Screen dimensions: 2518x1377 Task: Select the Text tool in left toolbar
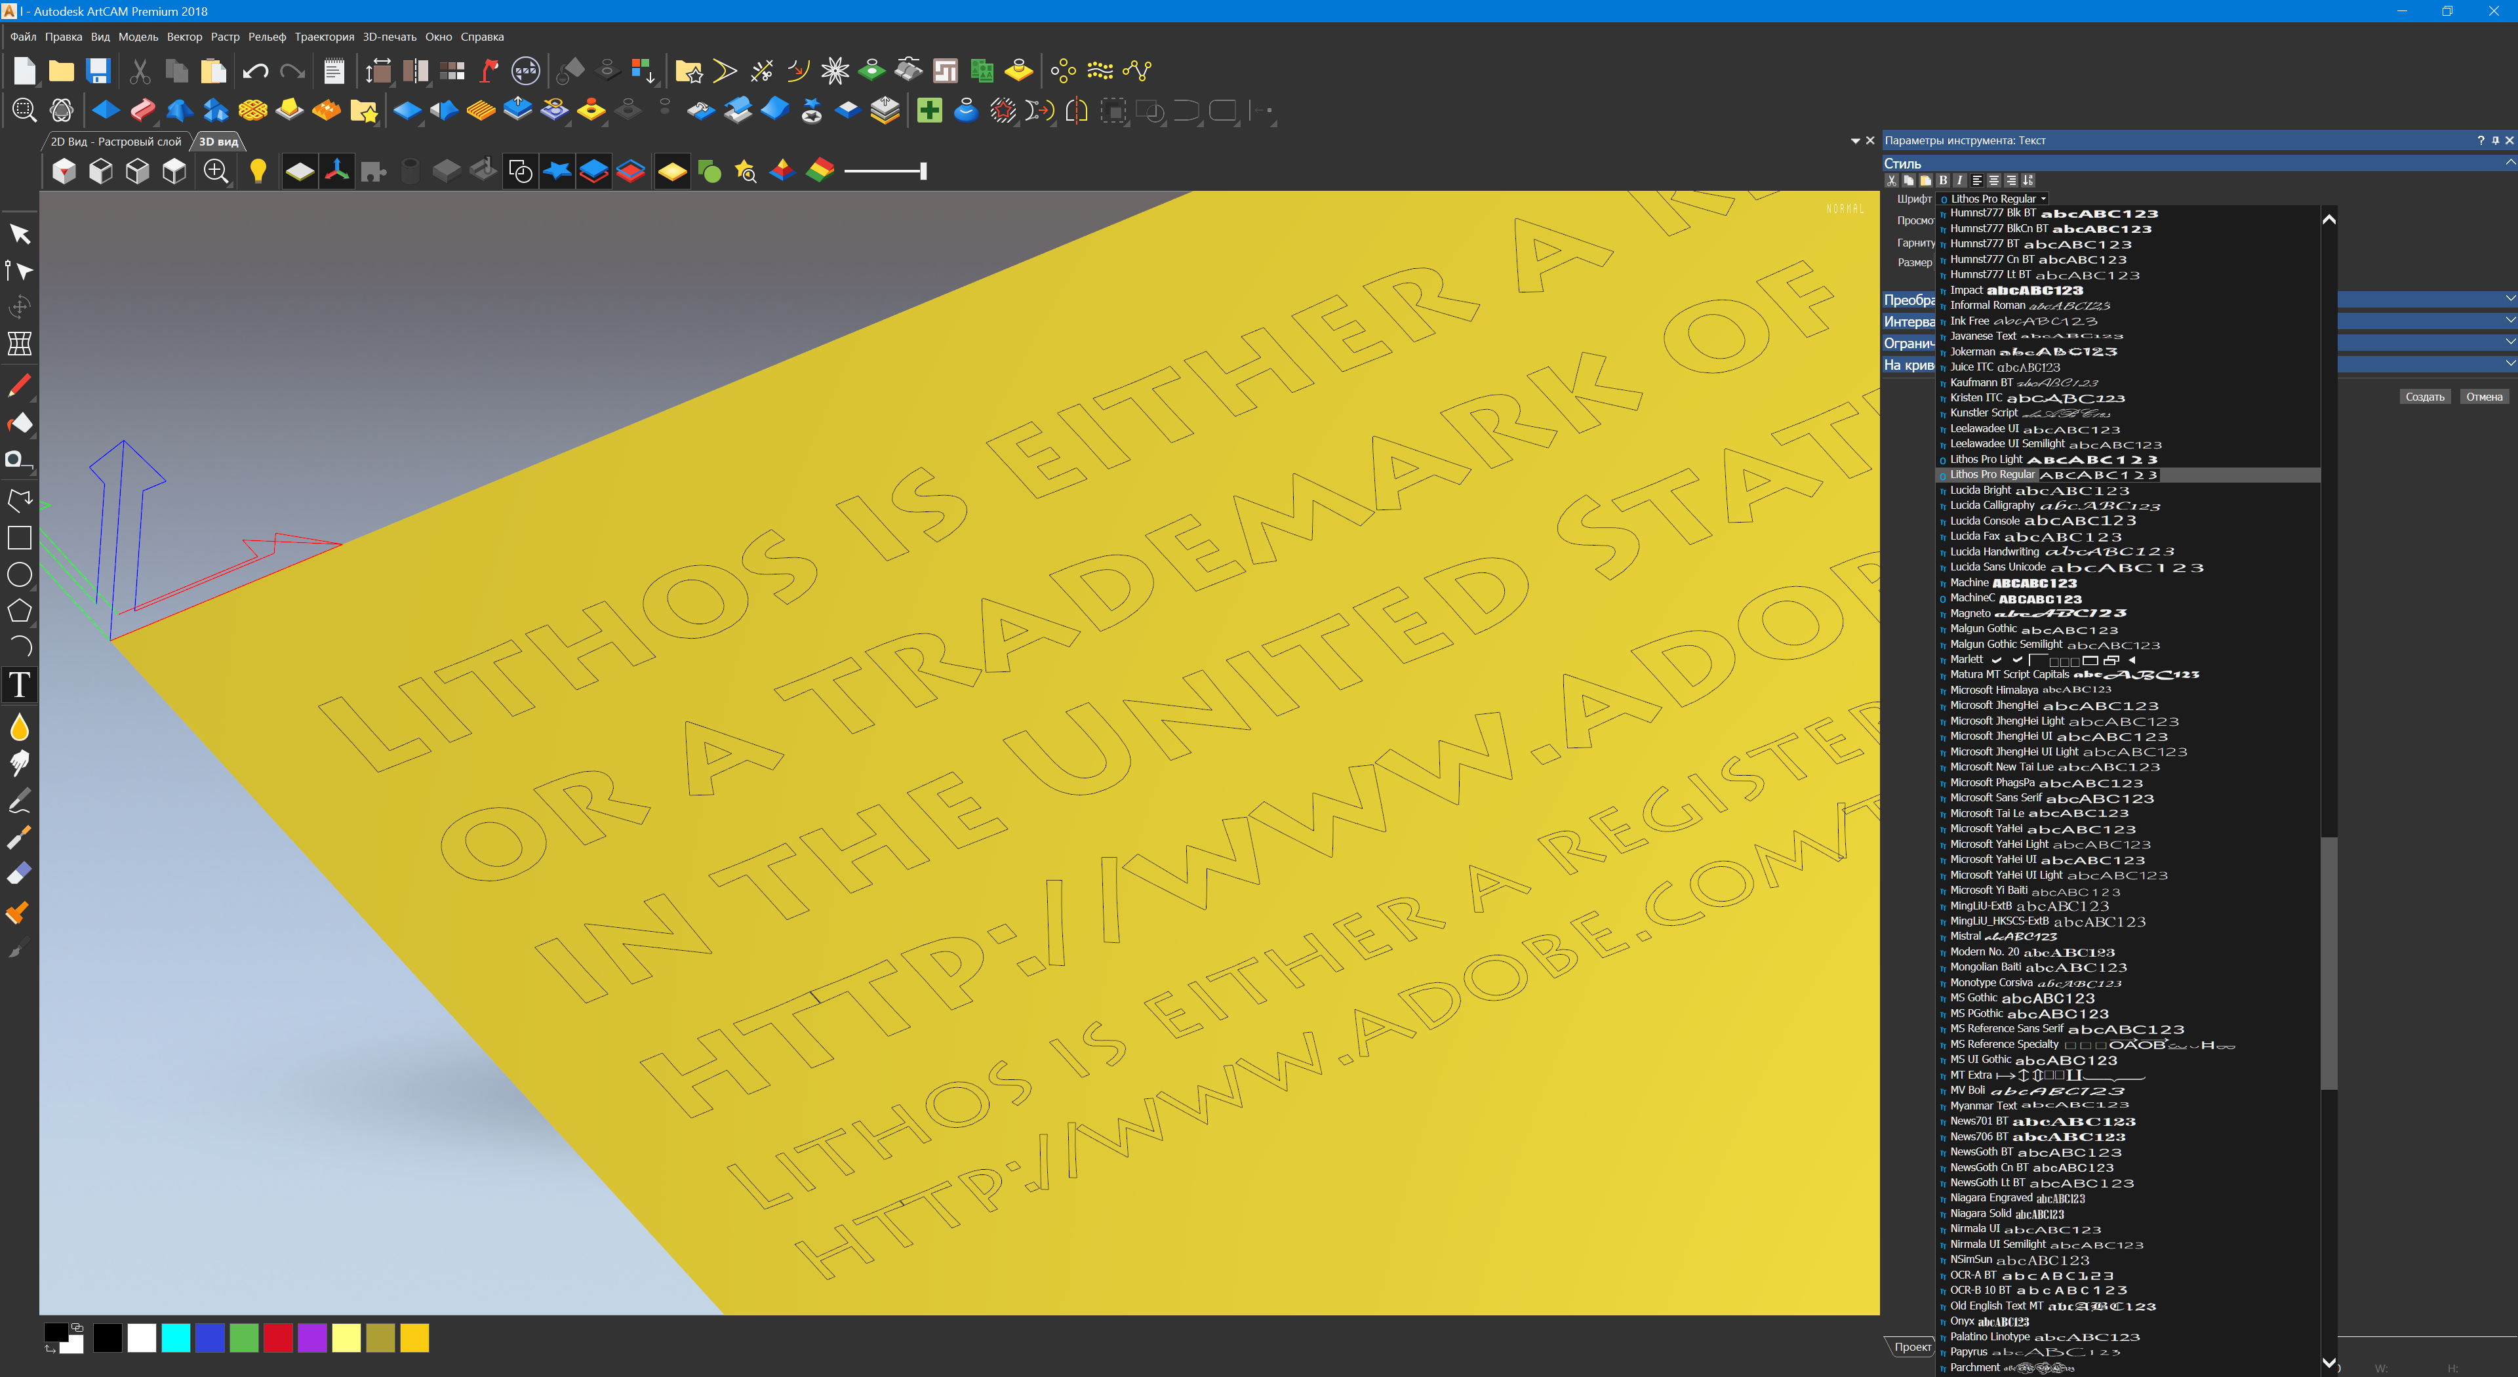point(20,685)
